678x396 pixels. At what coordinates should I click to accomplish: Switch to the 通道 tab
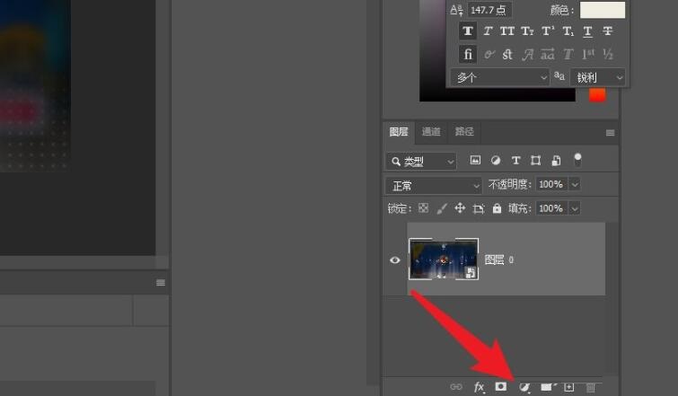click(431, 132)
